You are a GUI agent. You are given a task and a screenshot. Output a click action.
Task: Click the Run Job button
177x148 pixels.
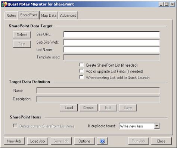pyautogui.click(x=138, y=141)
